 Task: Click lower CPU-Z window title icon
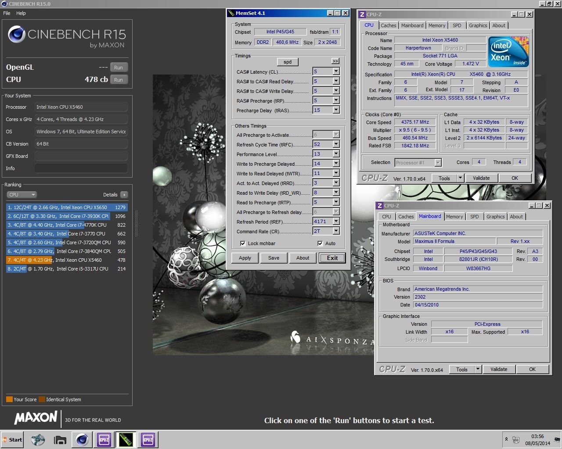click(x=380, y=206)
